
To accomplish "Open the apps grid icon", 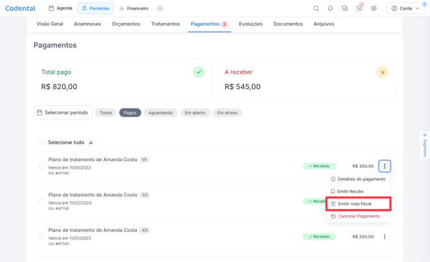I will point(160,8).
